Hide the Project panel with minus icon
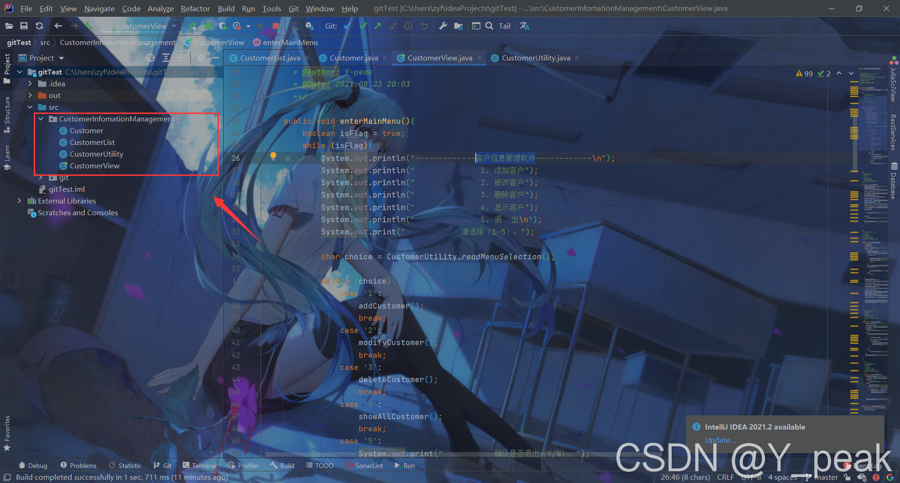Viewport: 900px width, 483px height. 216,58
